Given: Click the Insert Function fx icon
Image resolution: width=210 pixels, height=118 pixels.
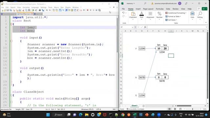Looking at the screenshot, I should (x=145, y=27).
